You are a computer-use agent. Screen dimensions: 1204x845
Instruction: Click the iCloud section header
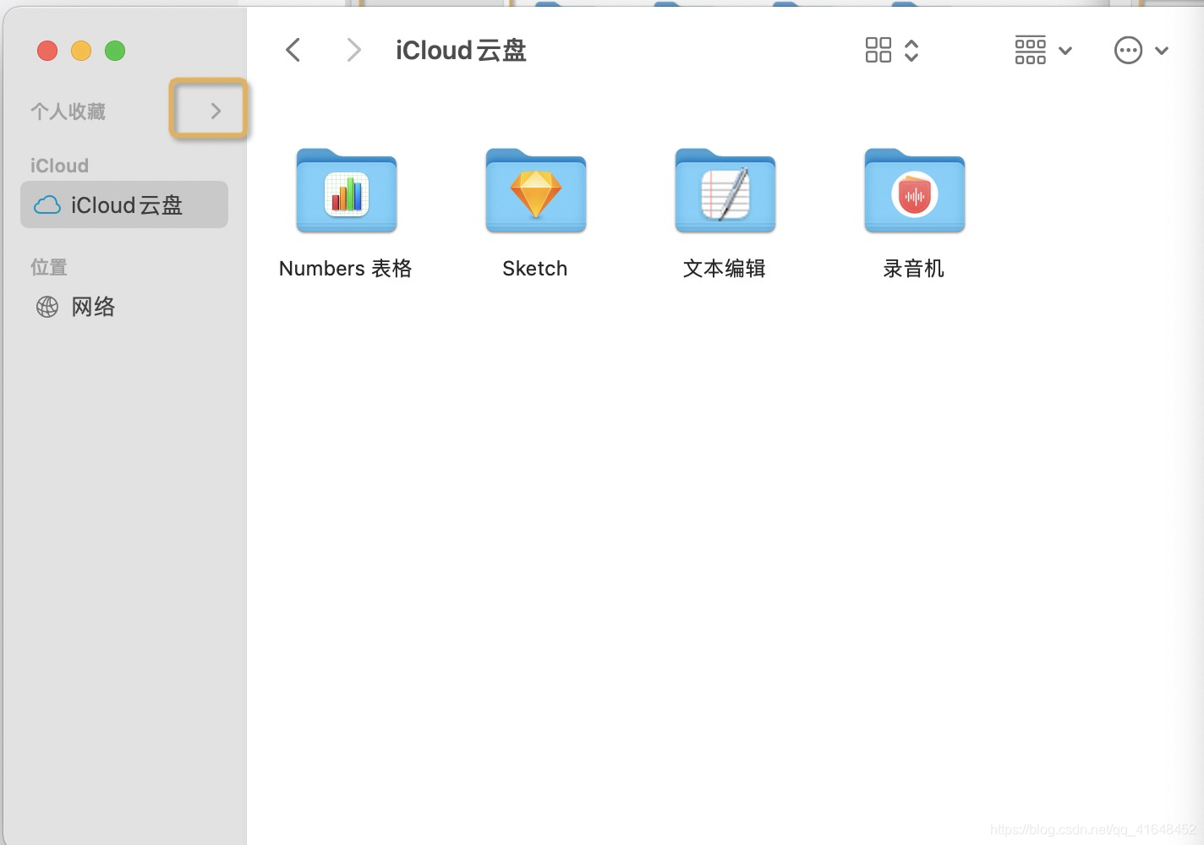tap(59, 166)
